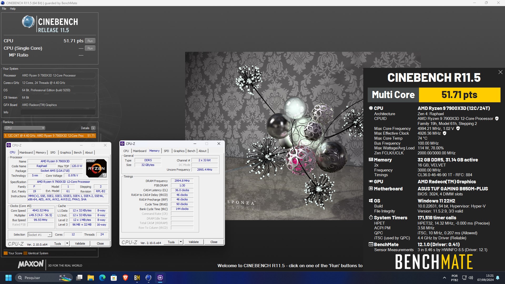Run the CPU Single Core benchmark

(90, 48)
